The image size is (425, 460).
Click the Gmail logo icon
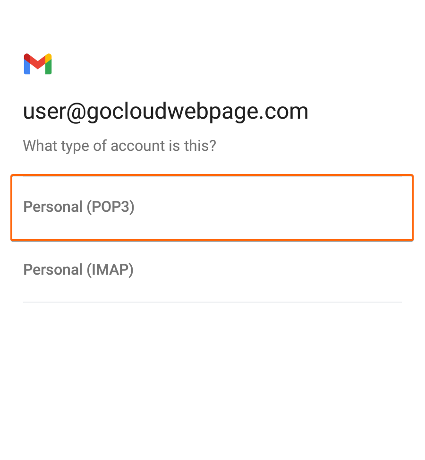pos(38,64)
